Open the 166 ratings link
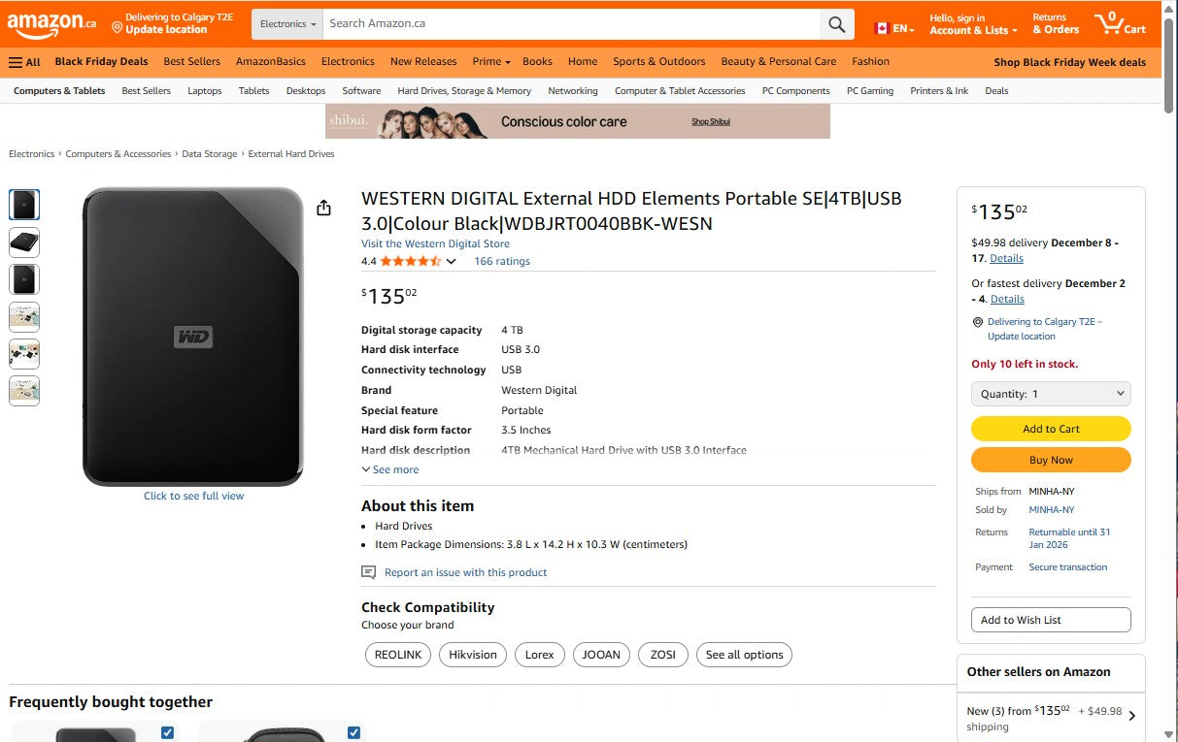1178x742 pixels. pyautogui.click(x=501, y=261)
